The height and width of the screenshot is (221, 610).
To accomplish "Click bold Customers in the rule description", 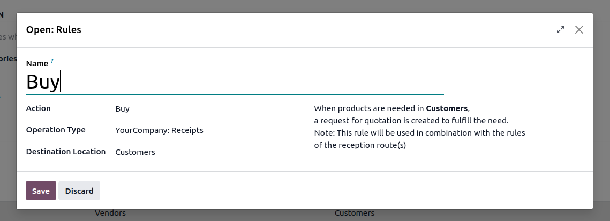I will coord(447,108).
